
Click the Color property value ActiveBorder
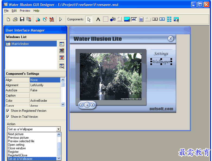click(x=45, y=101)
